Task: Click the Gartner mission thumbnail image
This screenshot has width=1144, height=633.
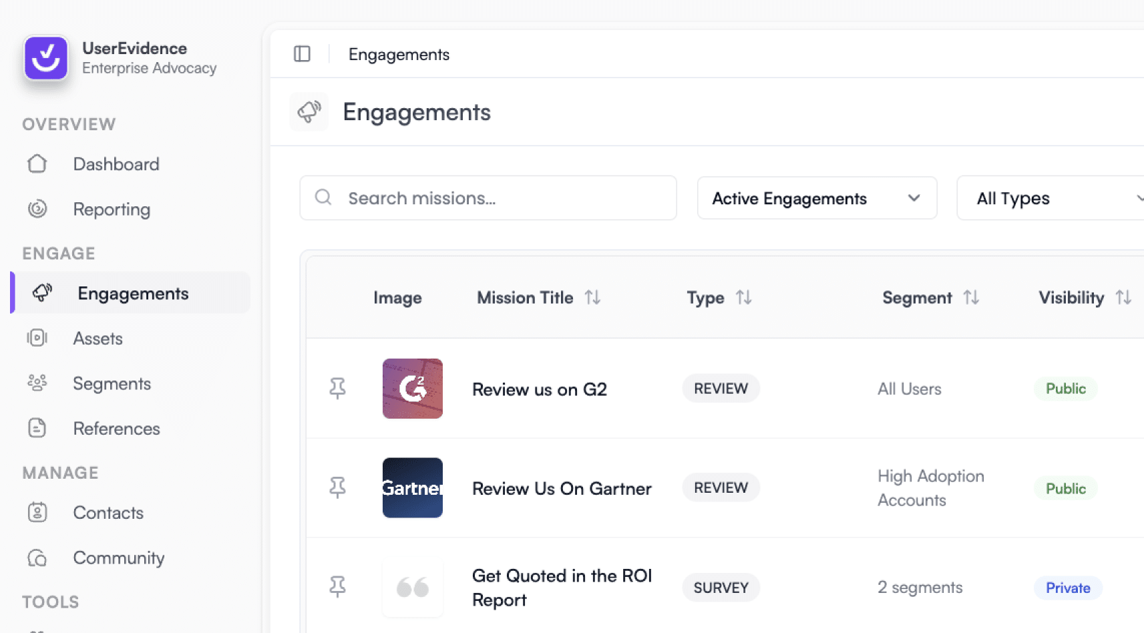Action: tap(412, 488)
